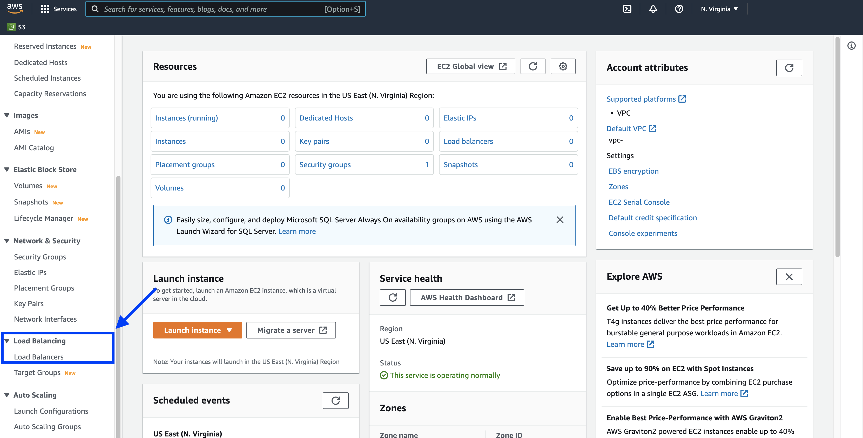Refresh the Resources panel
This screenshot has height=438, width=863.
[x=533, y=66]
